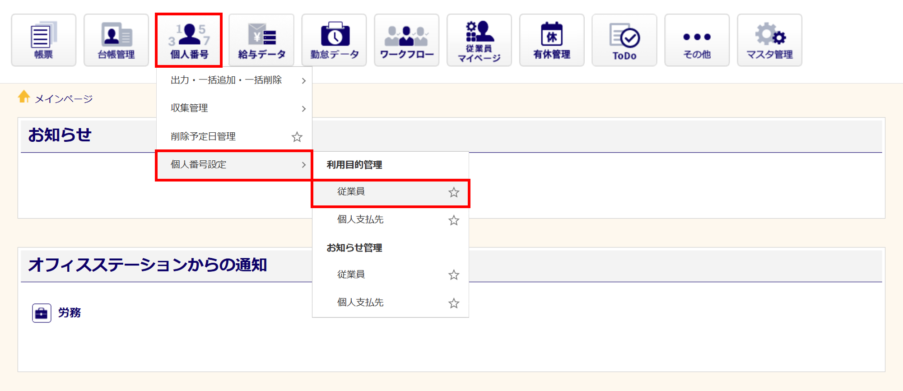Go to メインページ breadcrumb link
The width and height of the screenshot is (903, 391).
(63, 99)
